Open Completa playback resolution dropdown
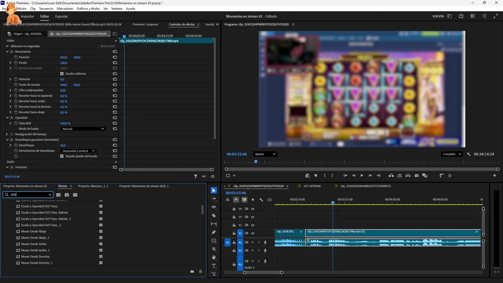The width and height of the screenshot is (503, 283). (x=452, y=154)
